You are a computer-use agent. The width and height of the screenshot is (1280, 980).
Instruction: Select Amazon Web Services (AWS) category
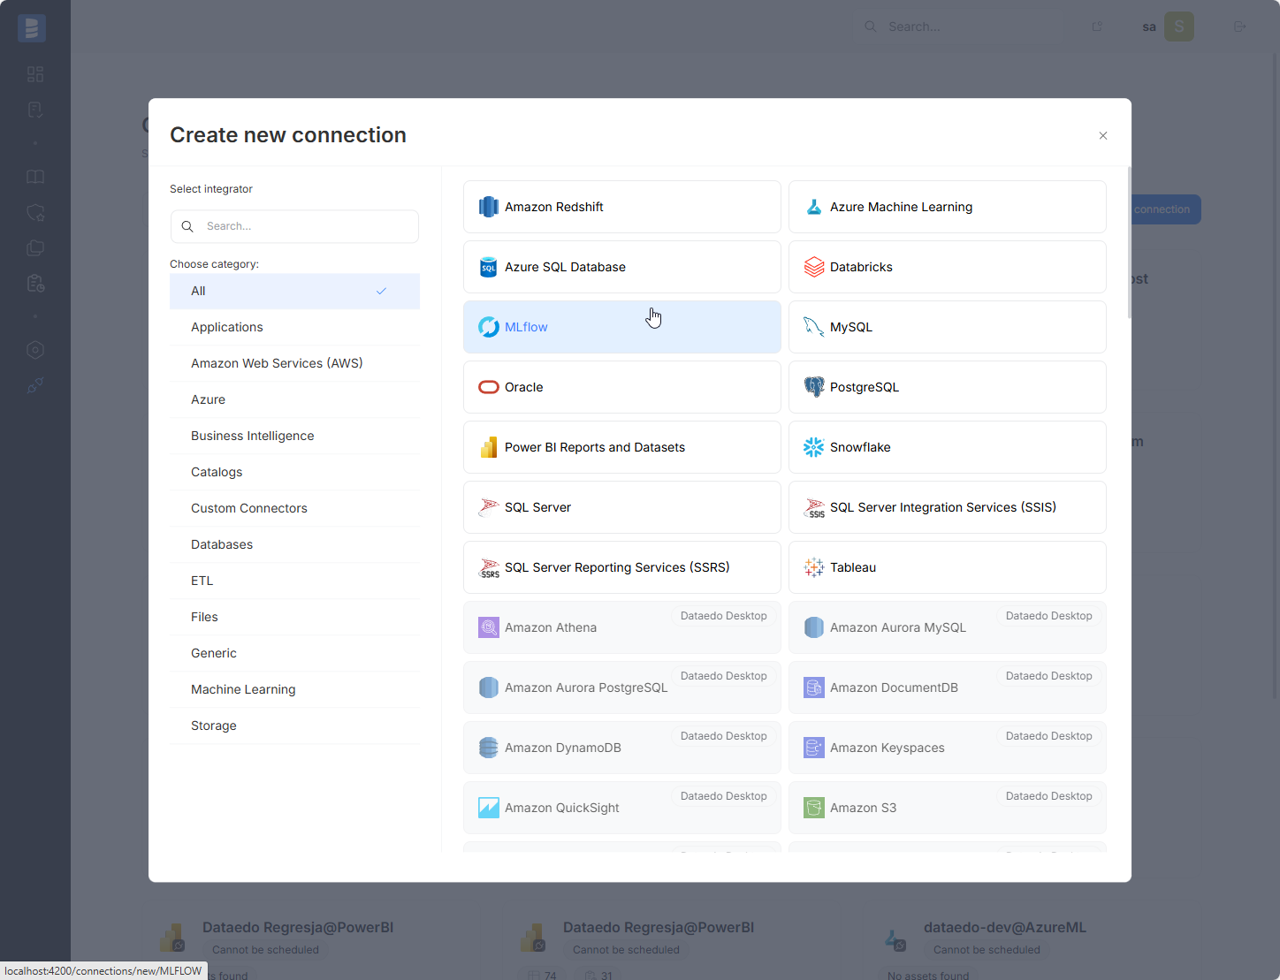point(277,363)
